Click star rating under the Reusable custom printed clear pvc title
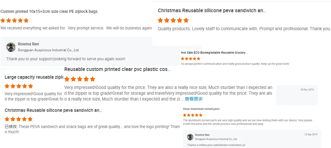Screen dimensions: 331x148 [80, 79]
